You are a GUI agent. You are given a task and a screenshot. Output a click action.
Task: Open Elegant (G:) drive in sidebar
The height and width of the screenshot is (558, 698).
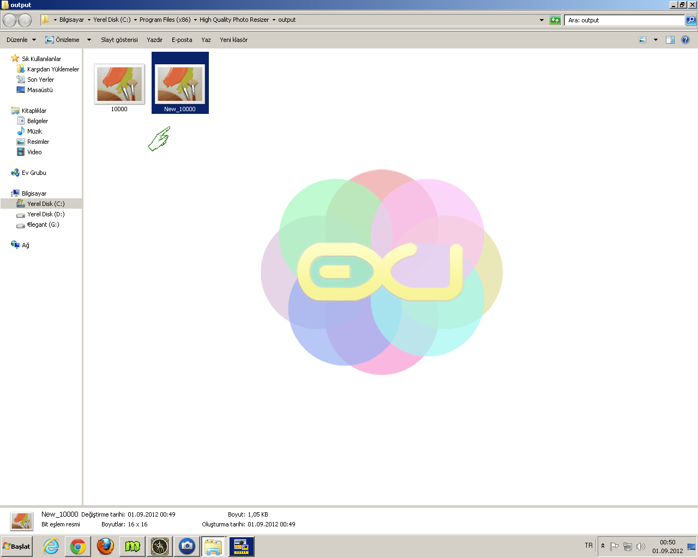[x=43, y=225]
